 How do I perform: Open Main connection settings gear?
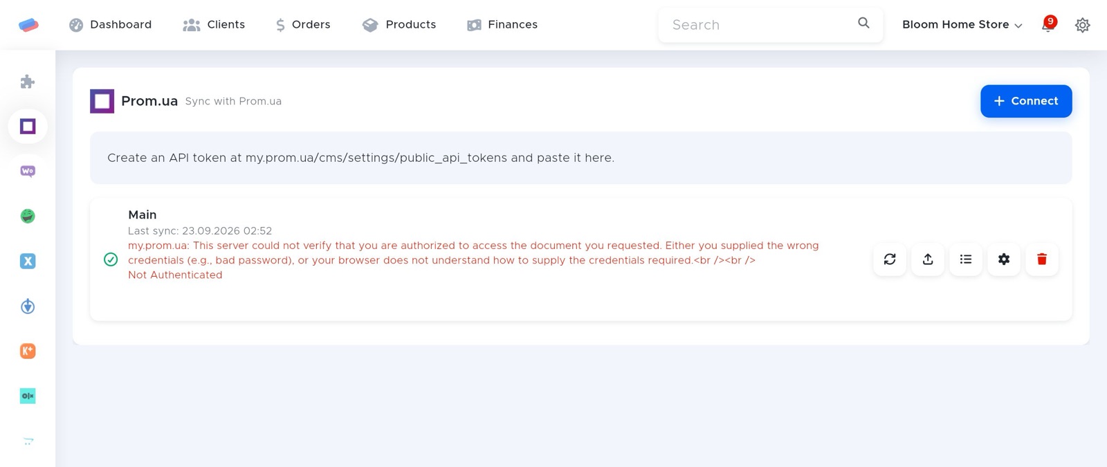1004,259
